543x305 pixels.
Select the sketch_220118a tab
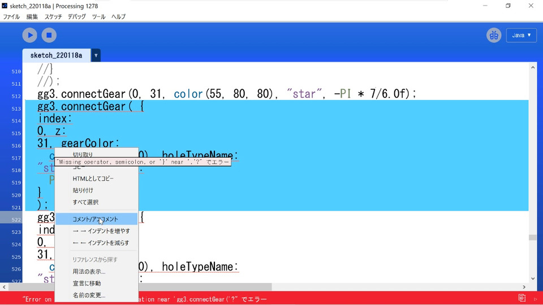click(57, 55)
